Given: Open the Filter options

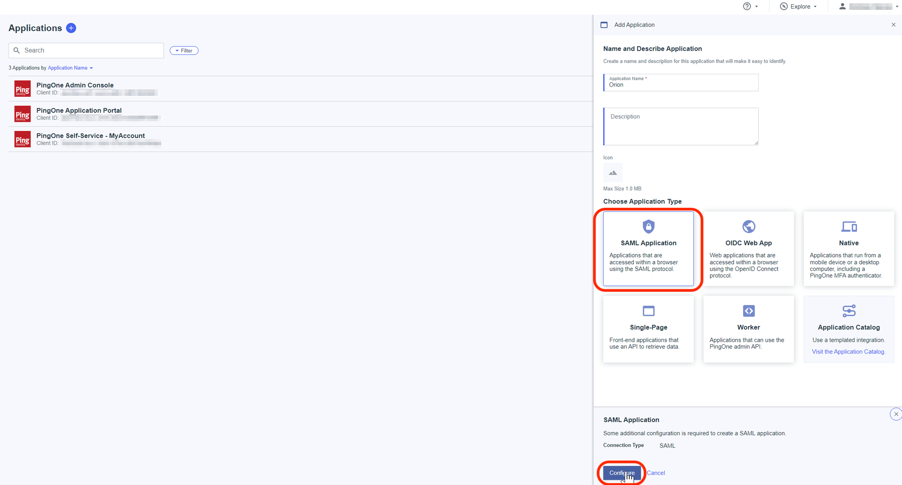Looking at the screenshot, I should click(x=184, y=51).
